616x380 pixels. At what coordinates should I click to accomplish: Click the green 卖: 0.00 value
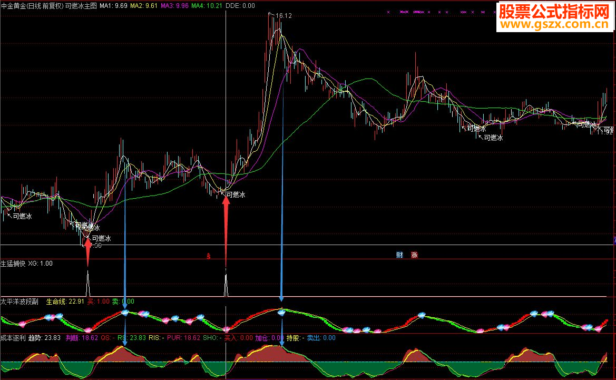(123, 301)
